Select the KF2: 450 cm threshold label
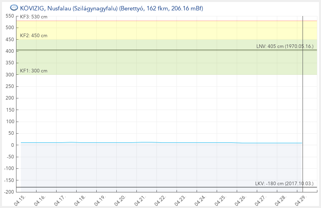Screen dimensions: 321x208 point(34,36)
